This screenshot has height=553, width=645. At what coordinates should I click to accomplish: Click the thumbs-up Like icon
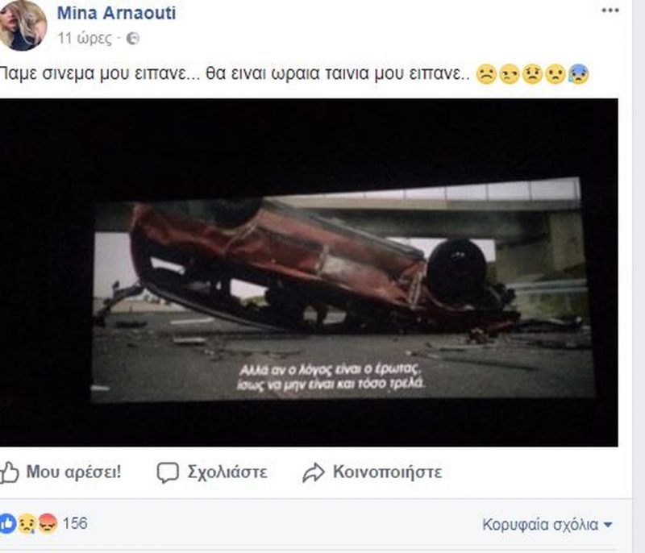point(9,472)
